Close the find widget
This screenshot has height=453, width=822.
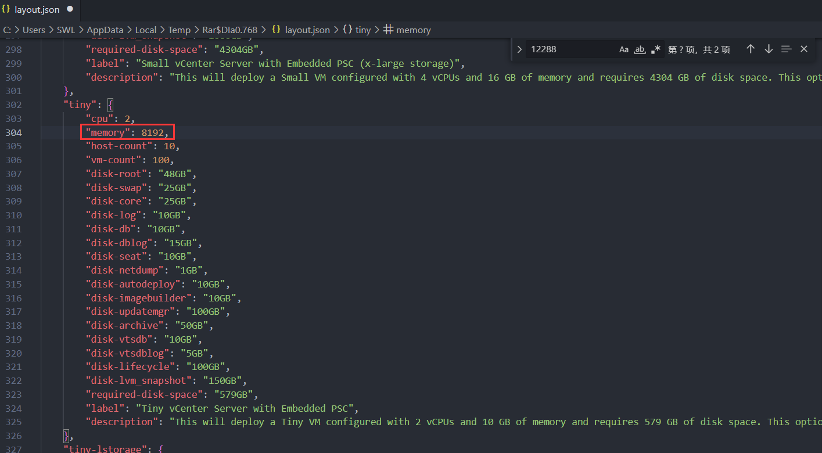click(804, 49)
